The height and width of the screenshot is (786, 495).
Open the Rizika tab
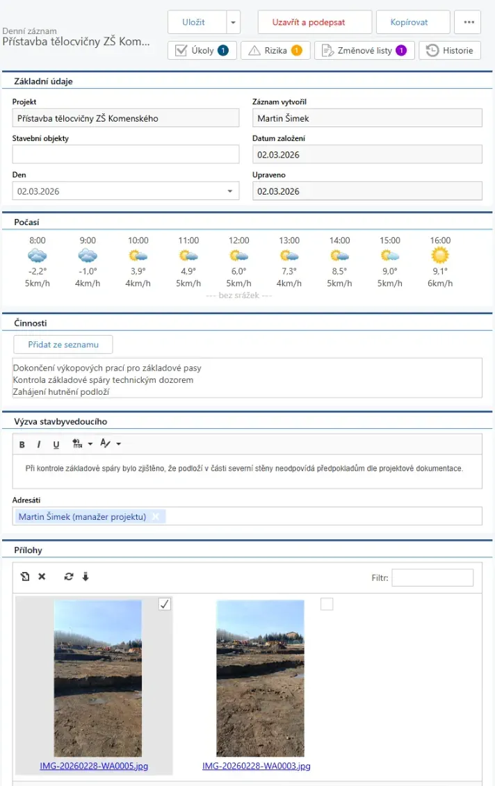pyautogui.click(x=275, y=51)
